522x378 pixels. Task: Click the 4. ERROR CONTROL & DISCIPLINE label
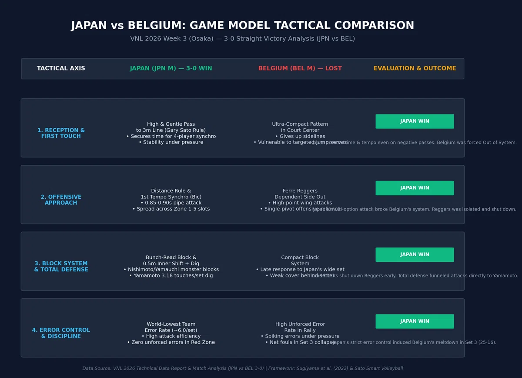61,333
